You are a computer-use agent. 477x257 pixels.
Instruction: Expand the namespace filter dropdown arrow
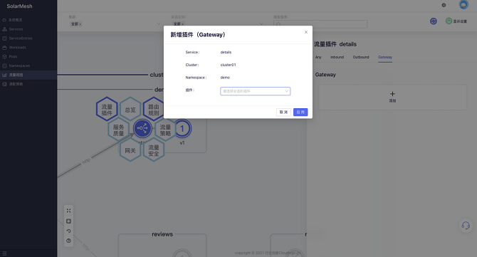click(261, 24)
